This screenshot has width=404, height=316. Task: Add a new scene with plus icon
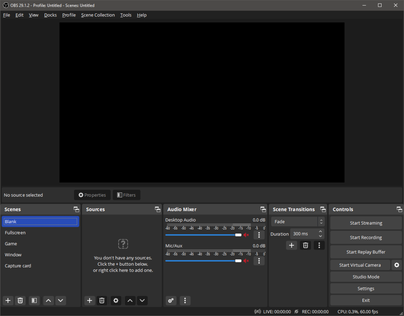click(8, 300)
